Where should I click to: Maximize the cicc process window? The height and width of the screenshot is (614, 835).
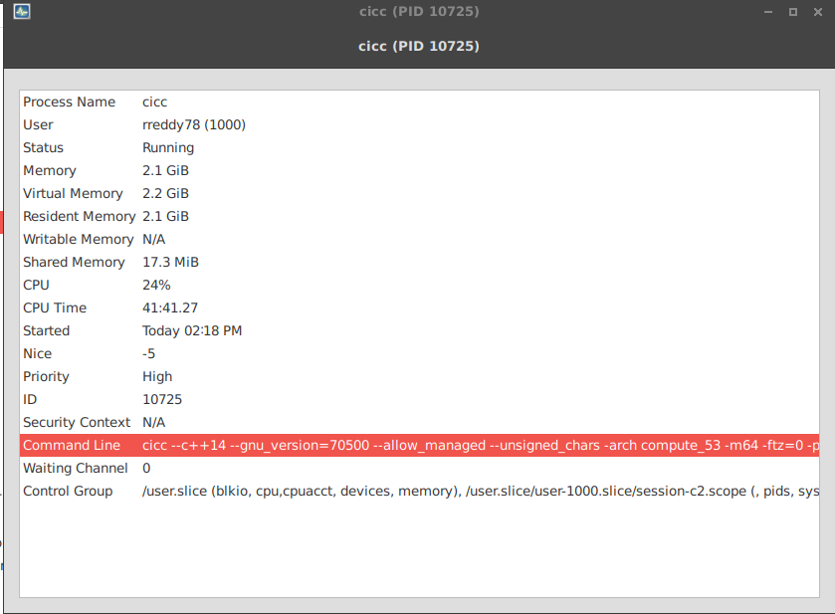point(793,12)
